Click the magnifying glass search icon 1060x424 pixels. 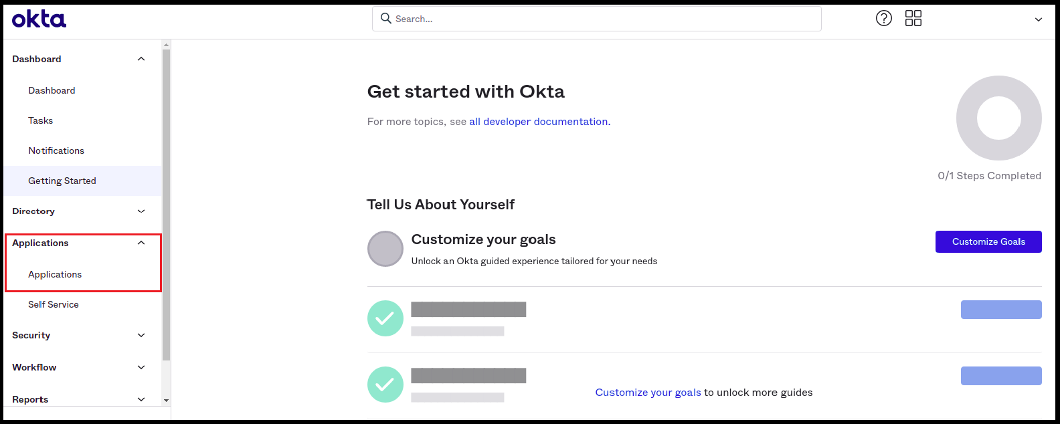click(386, 18)
